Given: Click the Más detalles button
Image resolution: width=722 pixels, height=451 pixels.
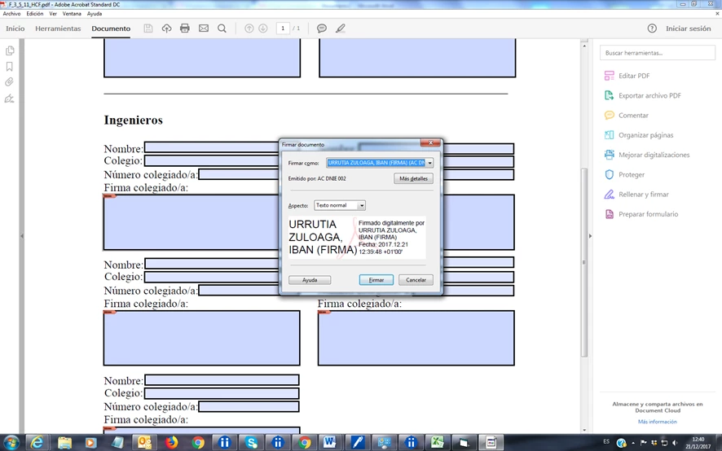Looking at the screenshot, I should click(413, 178).
